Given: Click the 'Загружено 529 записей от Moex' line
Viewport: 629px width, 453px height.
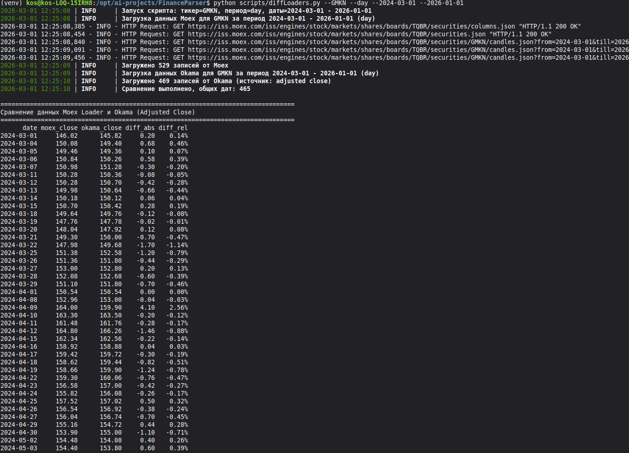Looking at the screenshot, I should coord(175,65).
